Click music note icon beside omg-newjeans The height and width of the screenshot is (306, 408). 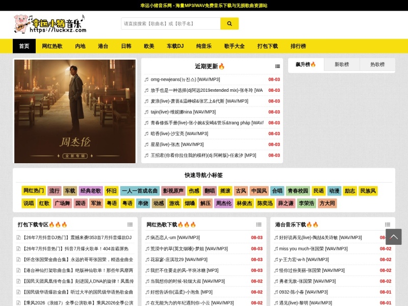click(x=146, y=80)
